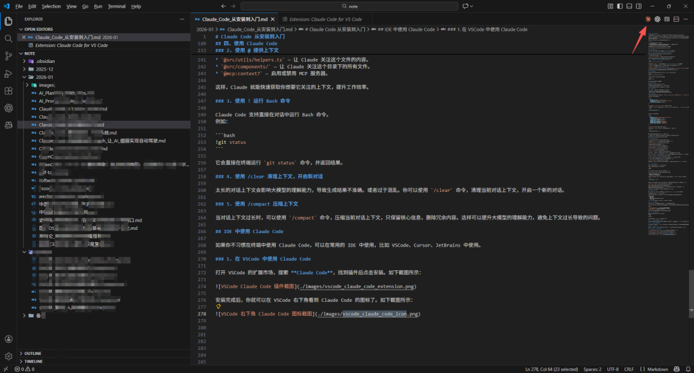Follow vscode_claude_code_extension.png image link
The height and width of the screenshot is (373, 694).
(x=357, y=286)
